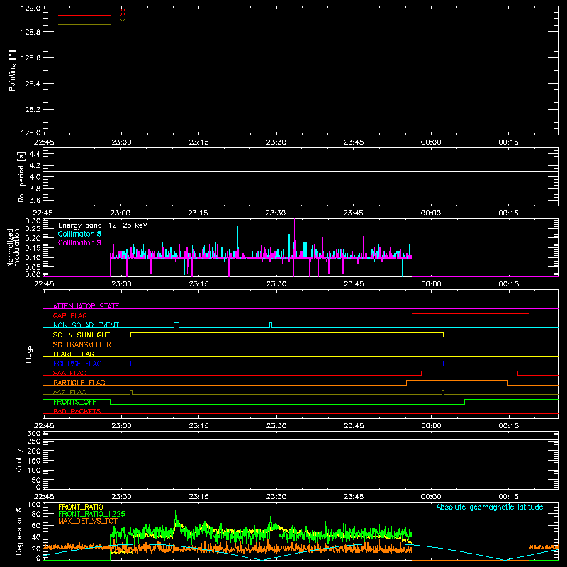
Task: Select the Collimator 8 legend entry
Action: 79,234
